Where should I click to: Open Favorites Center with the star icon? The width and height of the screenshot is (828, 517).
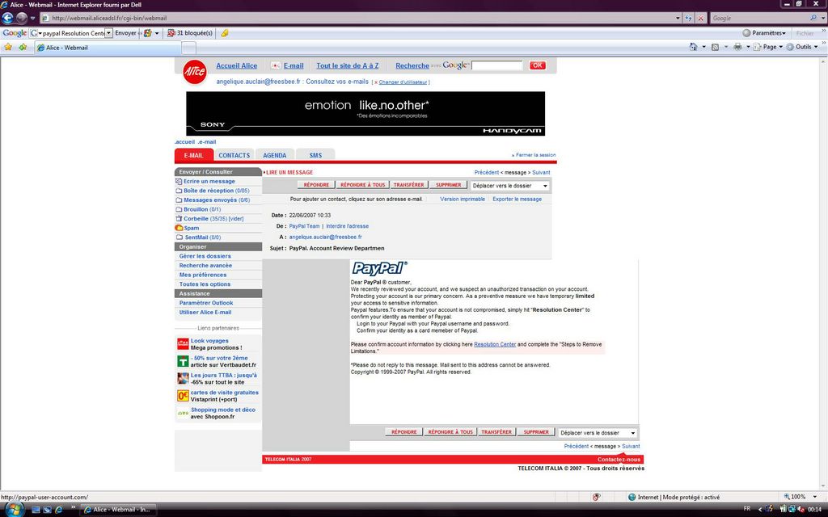pyautogui.click(x=8, y=47)
